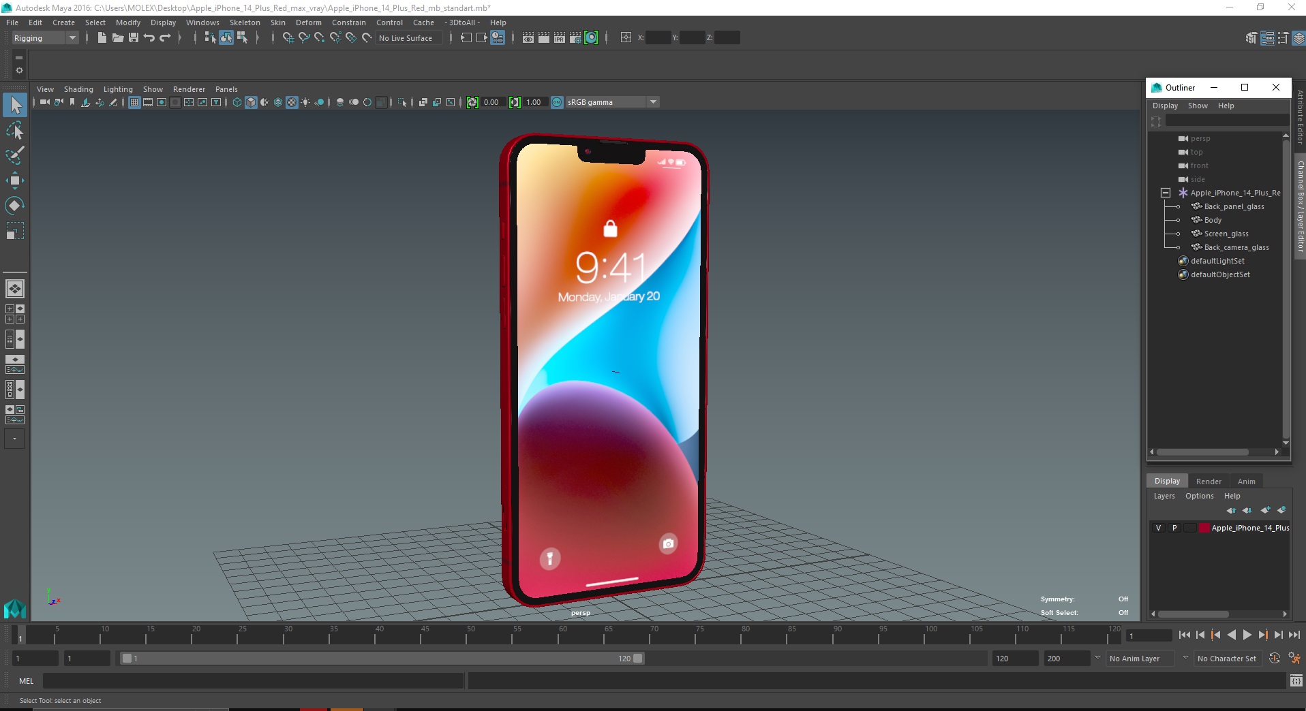The height and width of the screenshot is (711, 1306).
Task: Choose the Paint Selection tool
Action: click(15, 155)
